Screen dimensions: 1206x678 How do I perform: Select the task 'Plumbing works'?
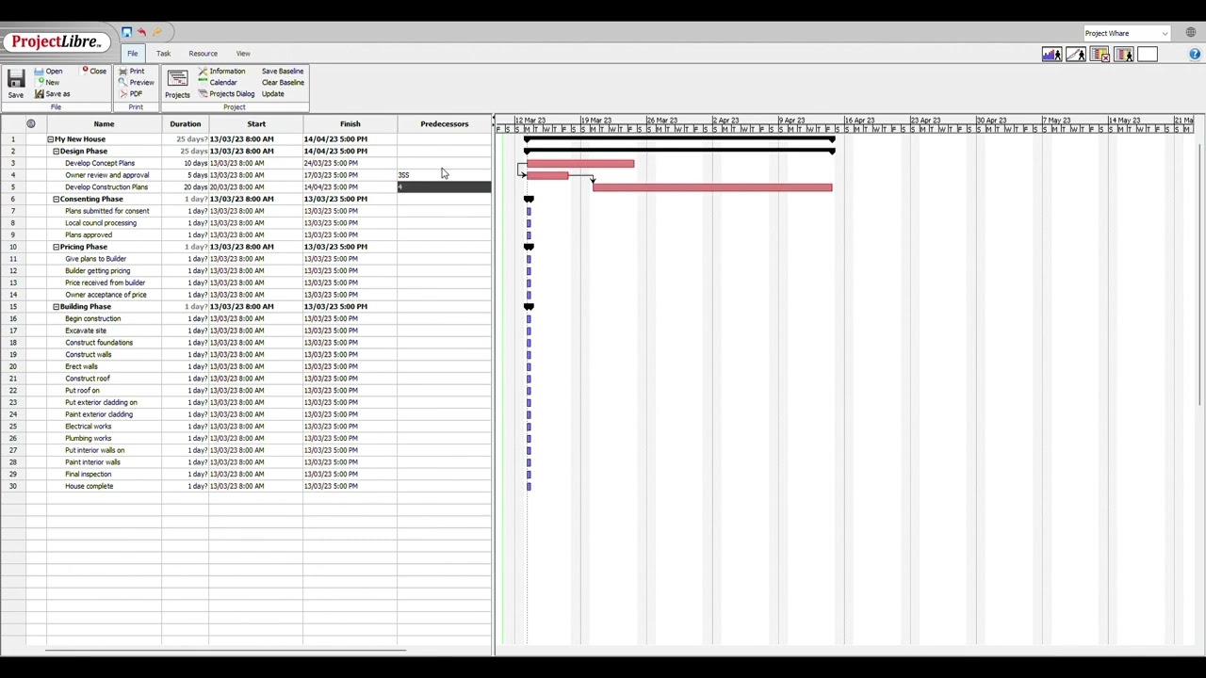[89, 439]
